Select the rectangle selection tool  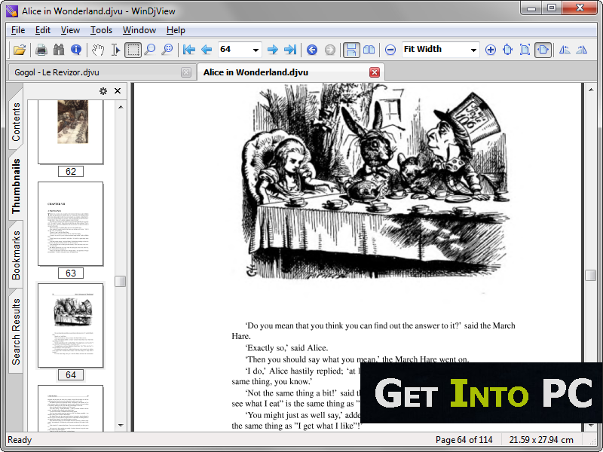click(133, 50)
